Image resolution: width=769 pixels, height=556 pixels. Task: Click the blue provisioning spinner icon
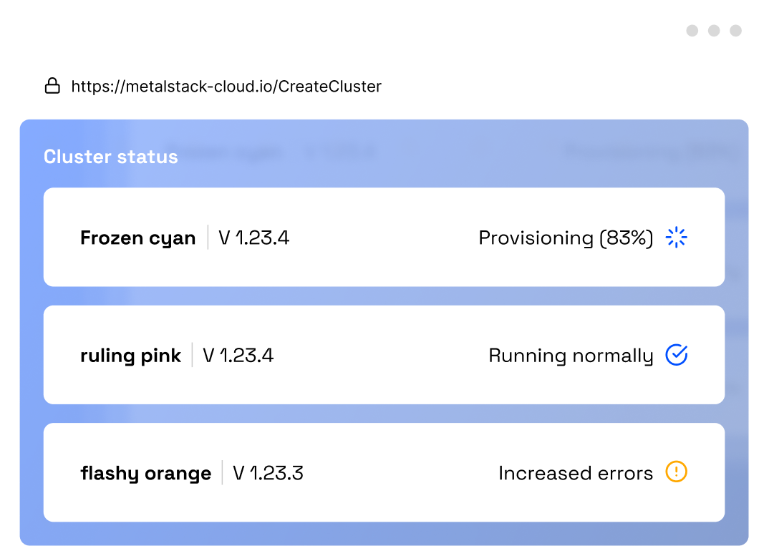[677, 238]
